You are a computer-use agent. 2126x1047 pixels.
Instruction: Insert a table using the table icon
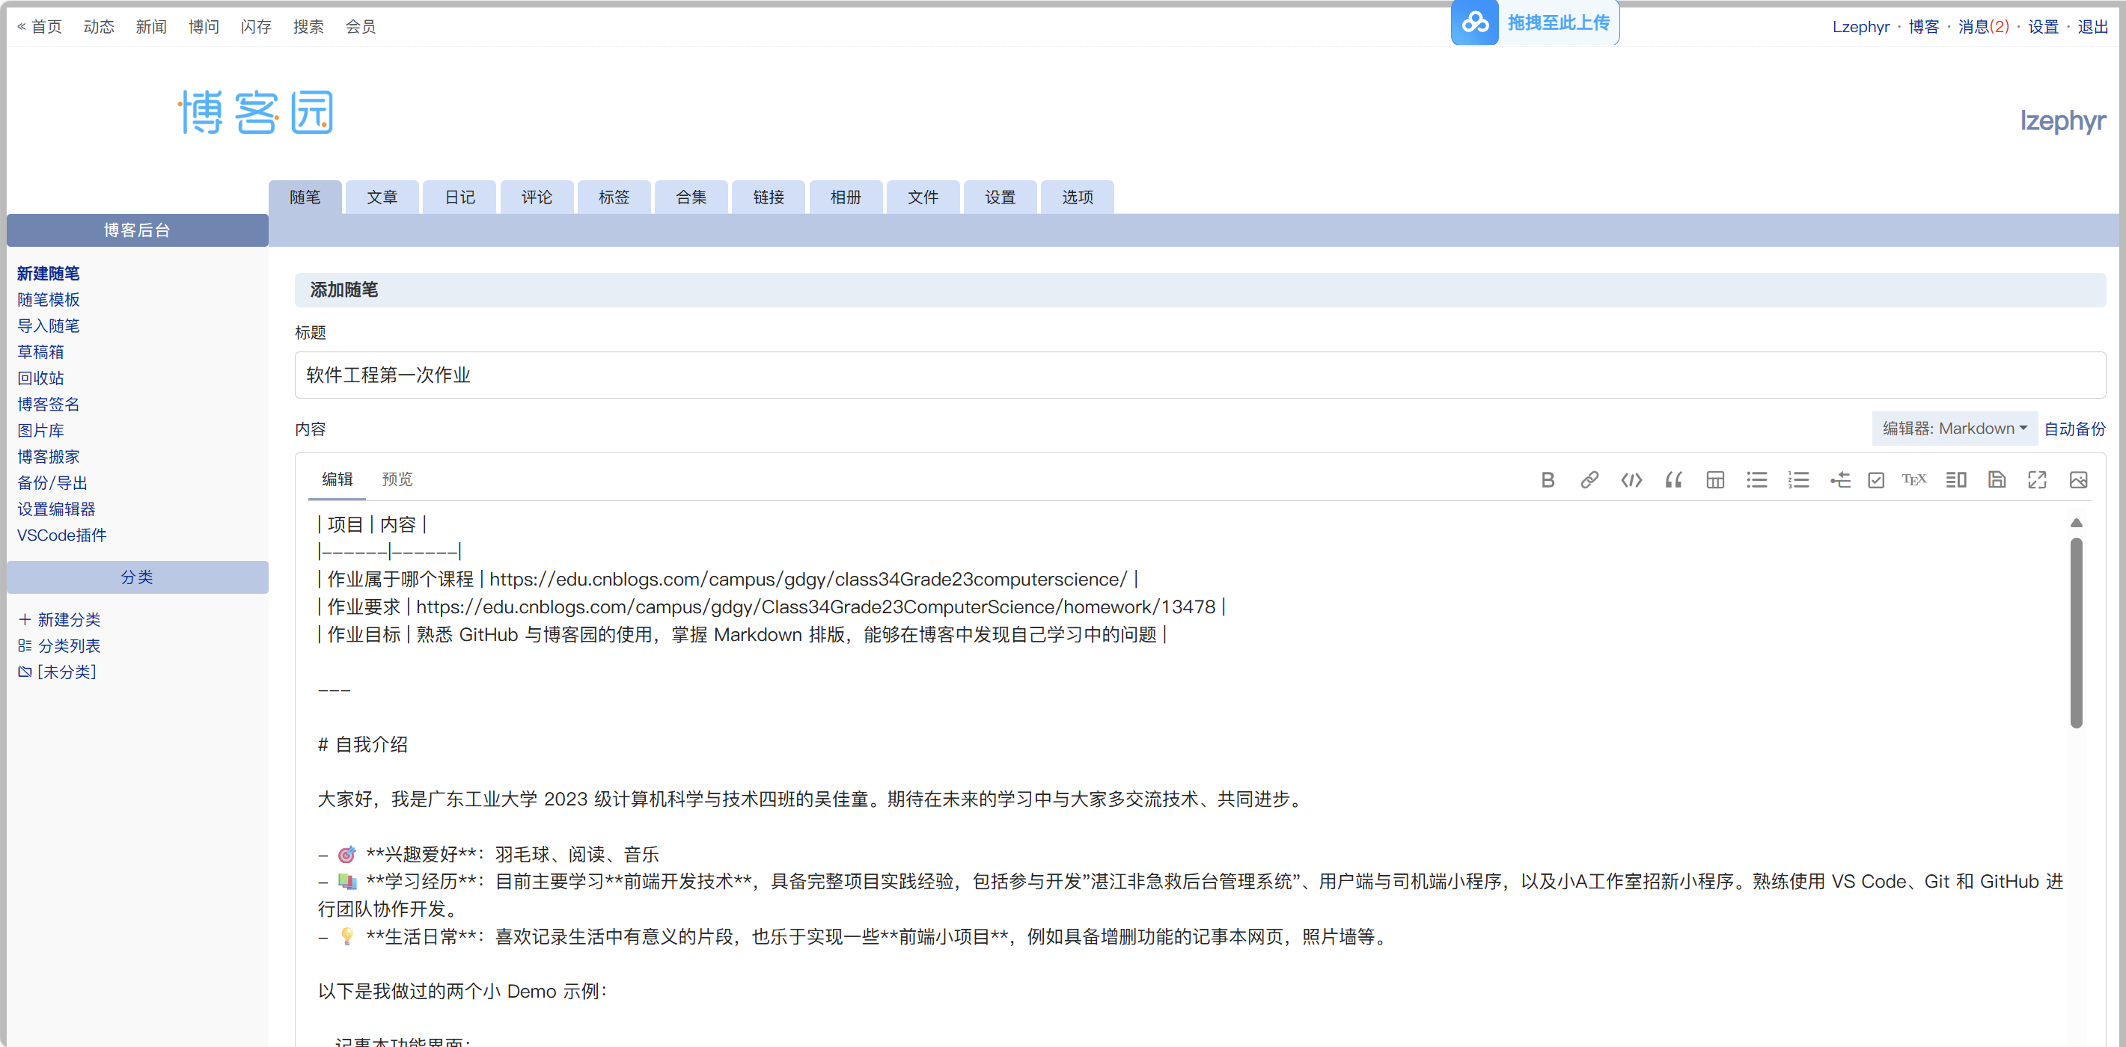(1715, 480)
